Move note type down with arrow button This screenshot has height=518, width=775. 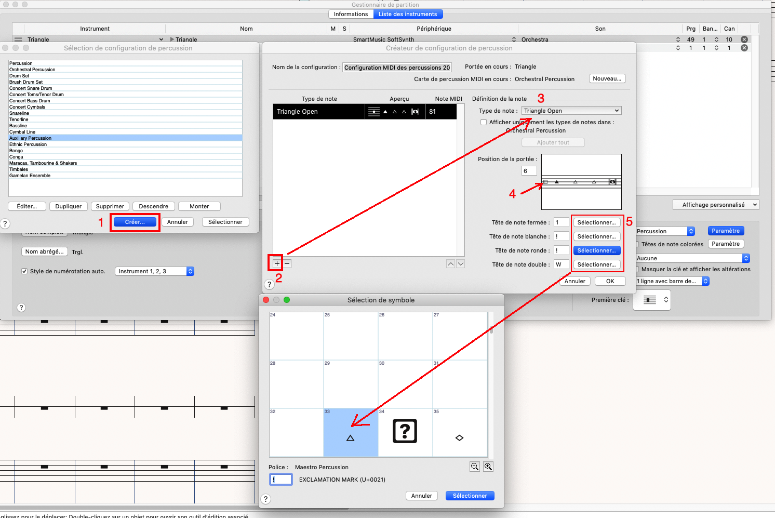460,264
